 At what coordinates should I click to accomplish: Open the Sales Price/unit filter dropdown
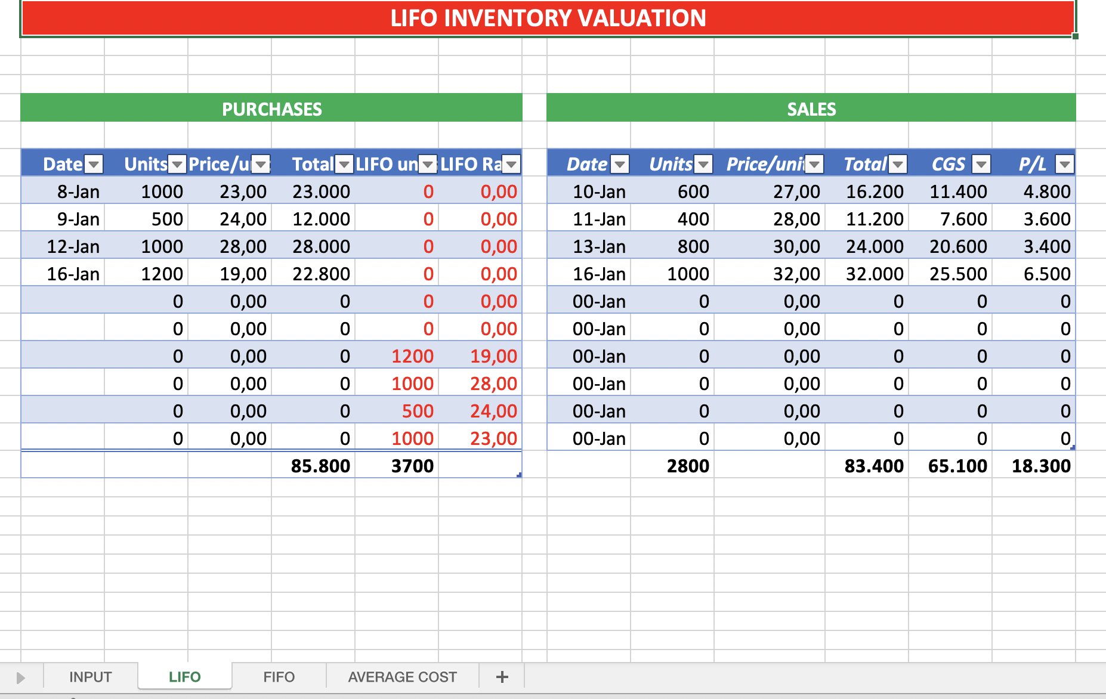point(815,164)
